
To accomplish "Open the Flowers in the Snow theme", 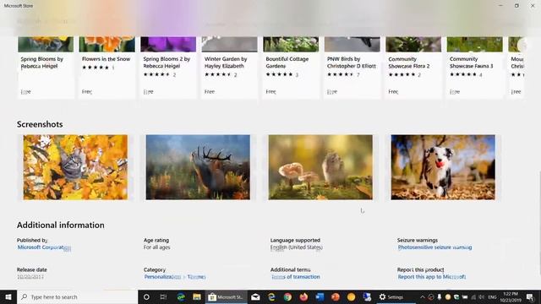I will click(x=107, y=68).
